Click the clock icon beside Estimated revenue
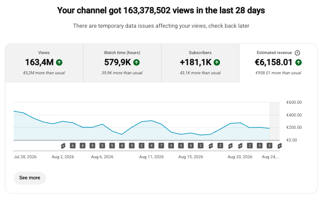 298,53
